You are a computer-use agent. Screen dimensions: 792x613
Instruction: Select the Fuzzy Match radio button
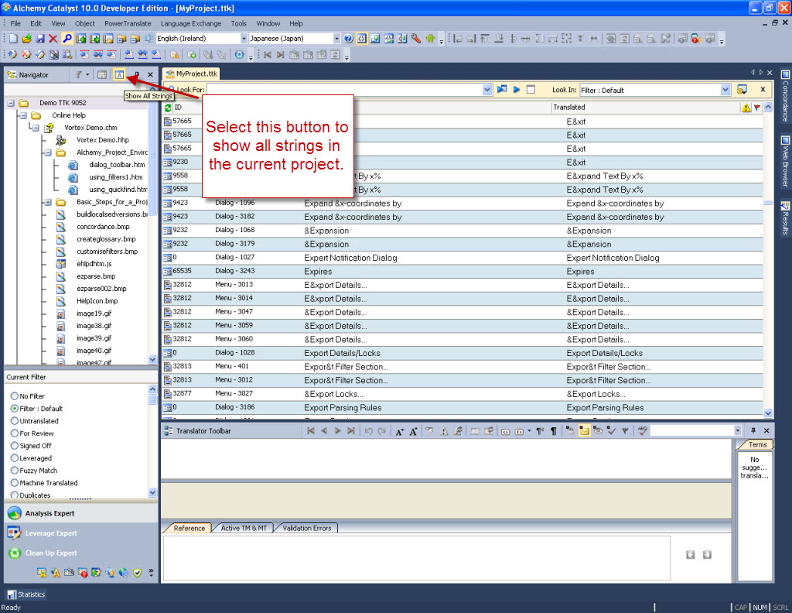[15, 471]
